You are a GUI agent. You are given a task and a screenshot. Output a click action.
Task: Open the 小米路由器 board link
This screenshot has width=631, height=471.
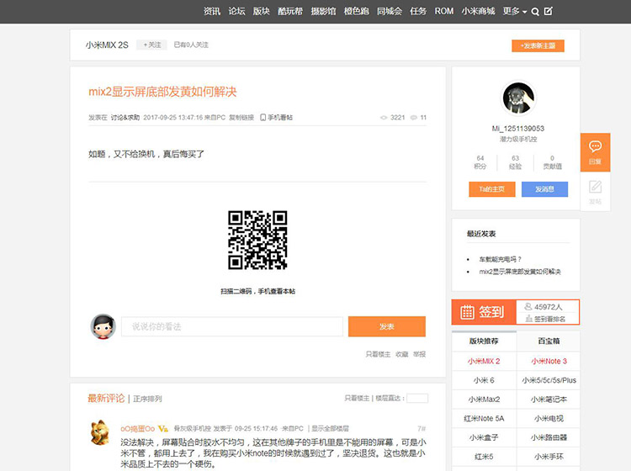click(549, 437)
